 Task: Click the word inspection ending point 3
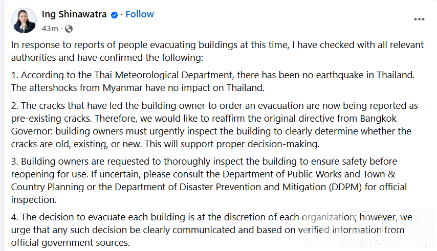pos(34,200)
